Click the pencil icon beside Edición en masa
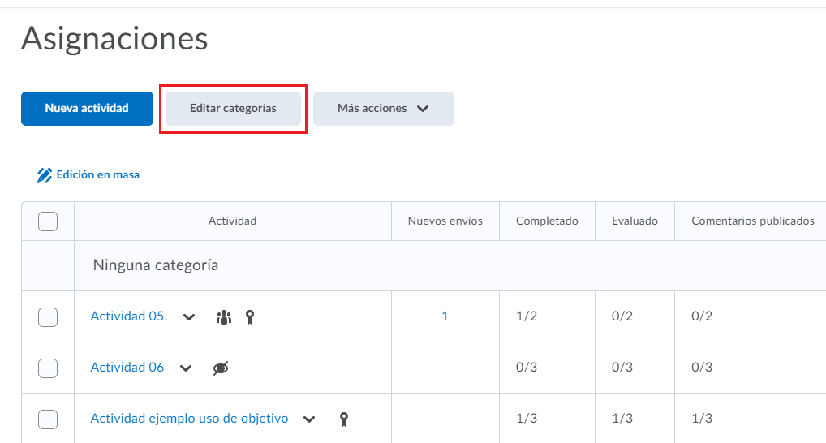This screenshot has width=826, height=443. pos(45,175)
